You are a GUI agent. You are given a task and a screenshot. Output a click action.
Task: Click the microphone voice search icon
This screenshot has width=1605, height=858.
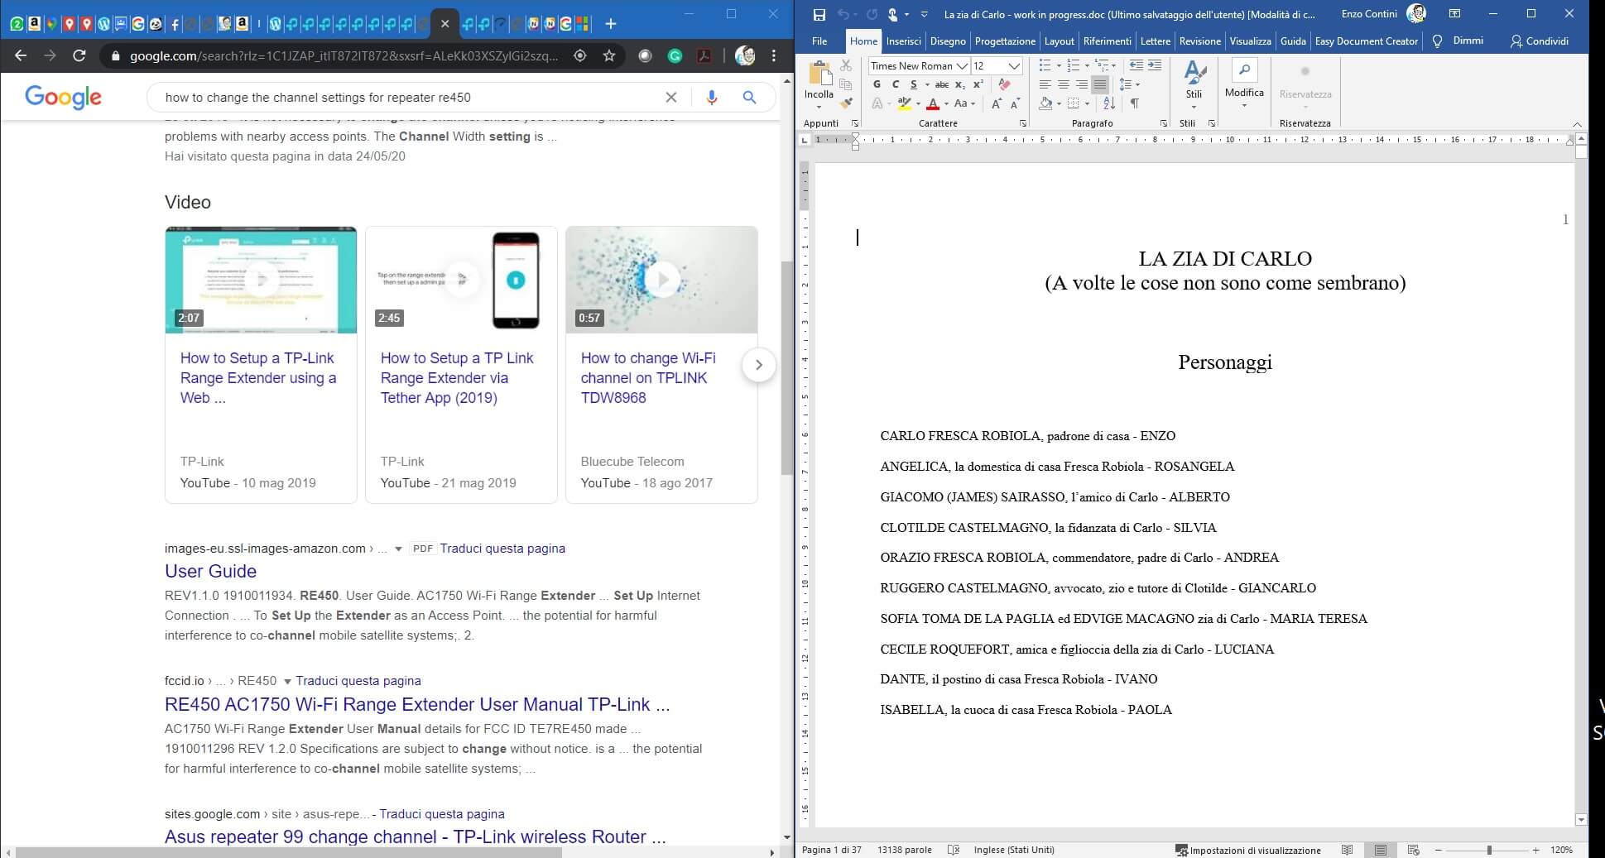[x=711, y=98]
